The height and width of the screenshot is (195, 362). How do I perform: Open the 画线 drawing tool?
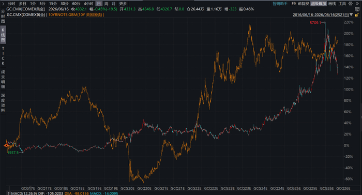332,4
